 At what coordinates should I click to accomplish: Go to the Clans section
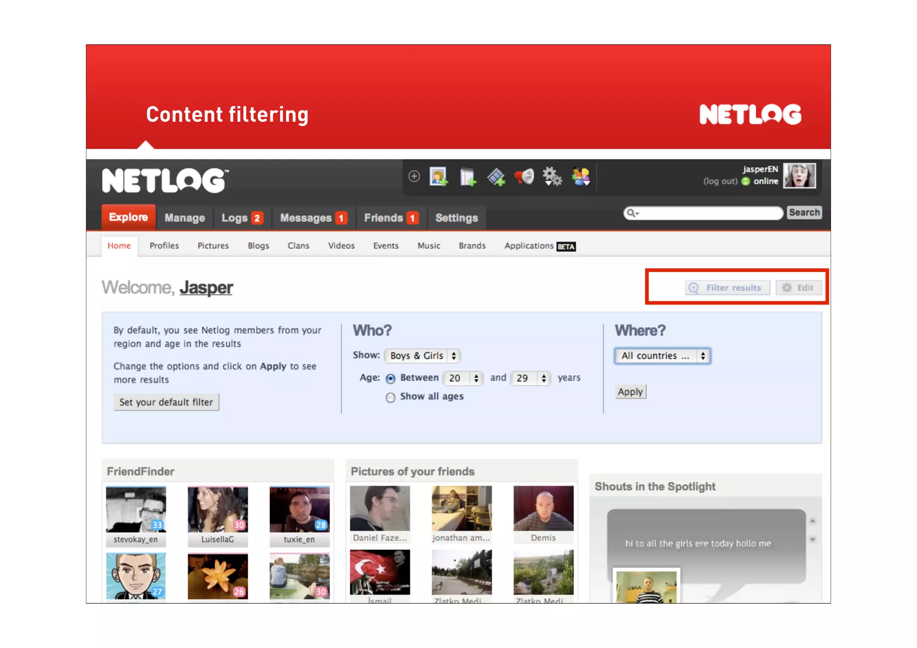[x=298, y=246]
